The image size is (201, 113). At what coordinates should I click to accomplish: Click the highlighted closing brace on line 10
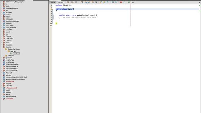point(56,23)
